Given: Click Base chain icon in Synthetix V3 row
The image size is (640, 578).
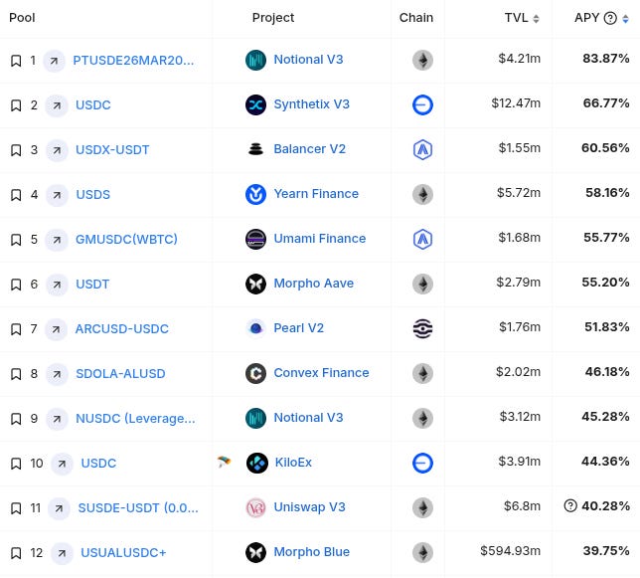Looking at the screenshot, I should tap(423, 105).
